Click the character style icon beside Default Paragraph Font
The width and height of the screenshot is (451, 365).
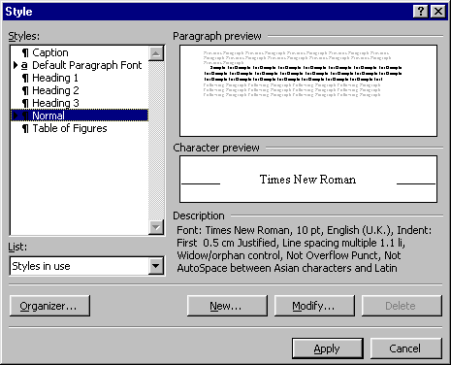24,65
